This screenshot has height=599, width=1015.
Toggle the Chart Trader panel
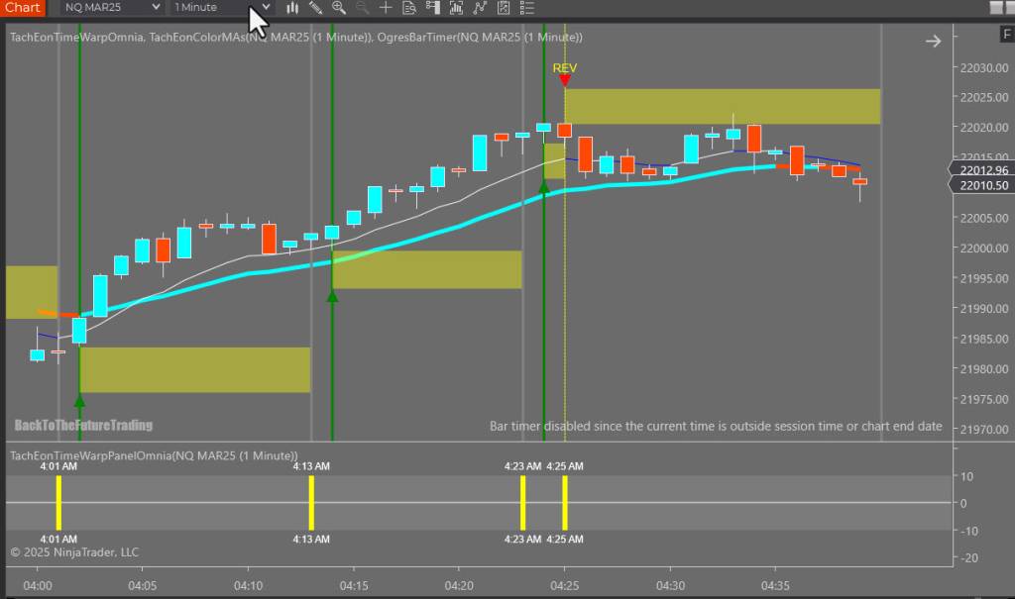point(433,8)
